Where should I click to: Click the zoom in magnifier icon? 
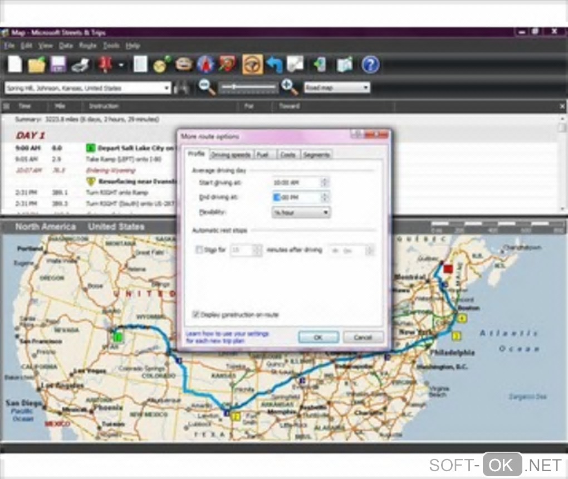[x=290, y=87]
